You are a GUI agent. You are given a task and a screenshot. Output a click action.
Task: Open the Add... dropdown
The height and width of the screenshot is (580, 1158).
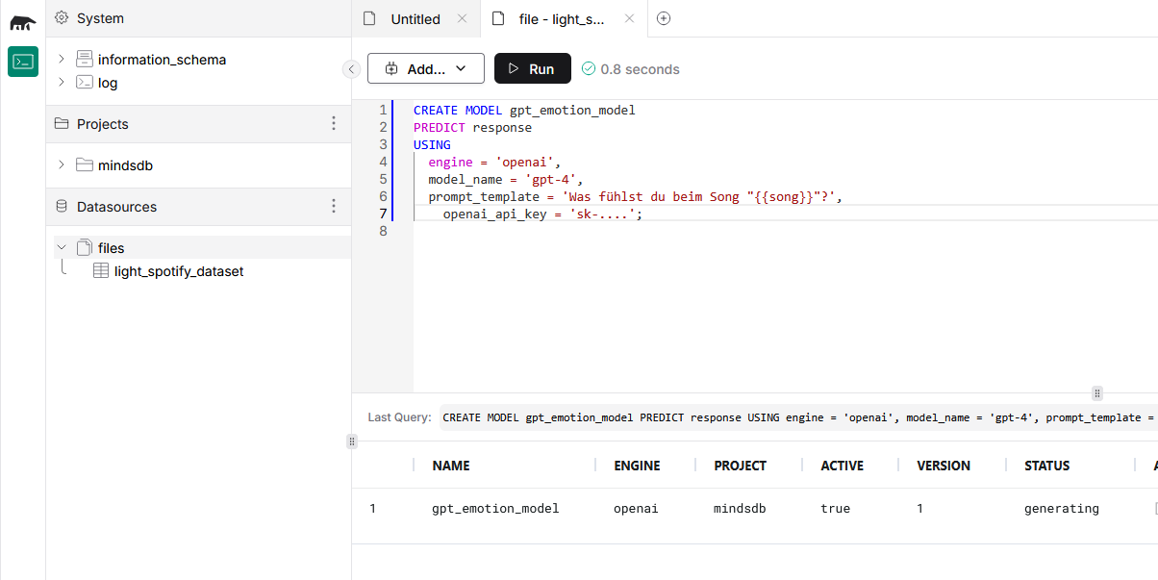pyautogui.click(x=425, y=68)
